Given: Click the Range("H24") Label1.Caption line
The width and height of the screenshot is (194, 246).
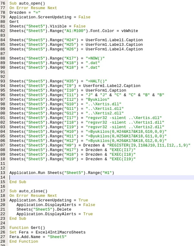Looking at the screenshot, I should 76,40.
